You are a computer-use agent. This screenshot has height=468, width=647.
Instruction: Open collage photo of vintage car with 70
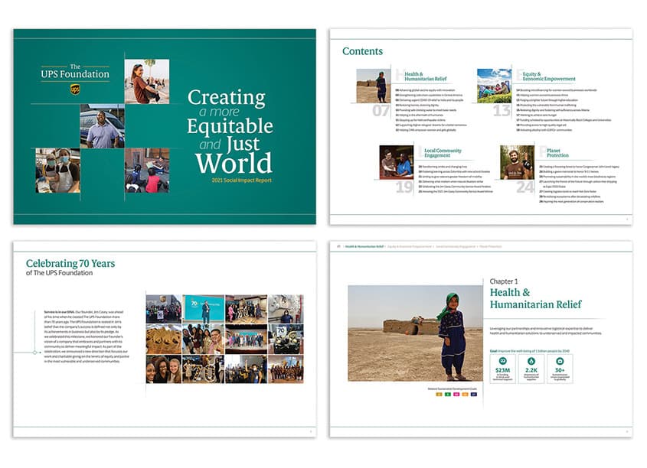286,339
